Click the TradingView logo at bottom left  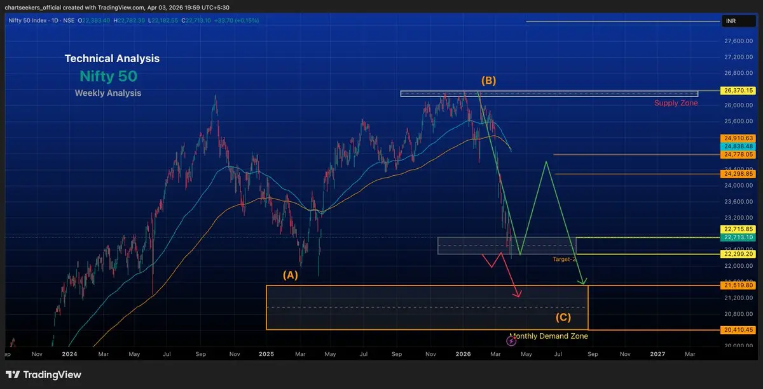[44, 374]
